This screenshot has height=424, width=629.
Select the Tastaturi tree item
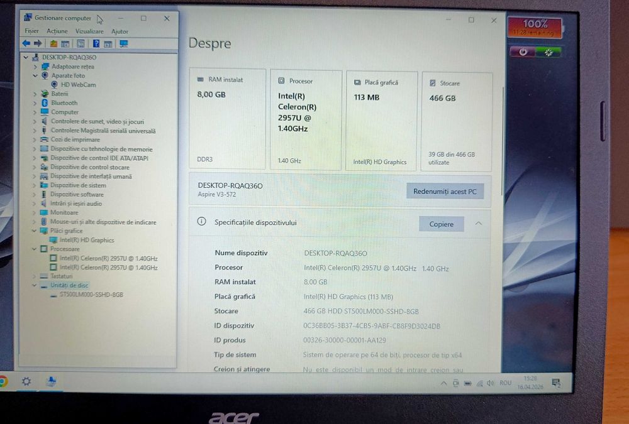coord(62,276)
